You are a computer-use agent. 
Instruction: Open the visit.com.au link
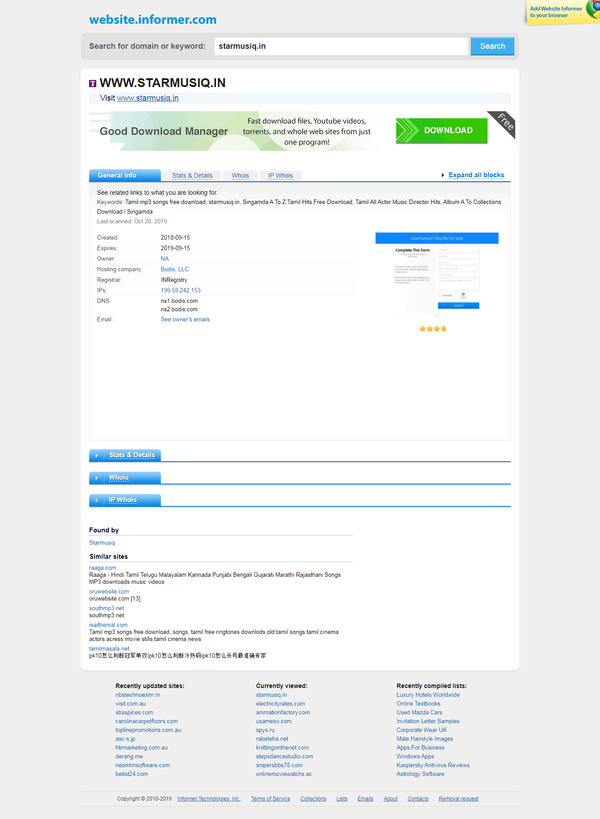tap(130, 704)
